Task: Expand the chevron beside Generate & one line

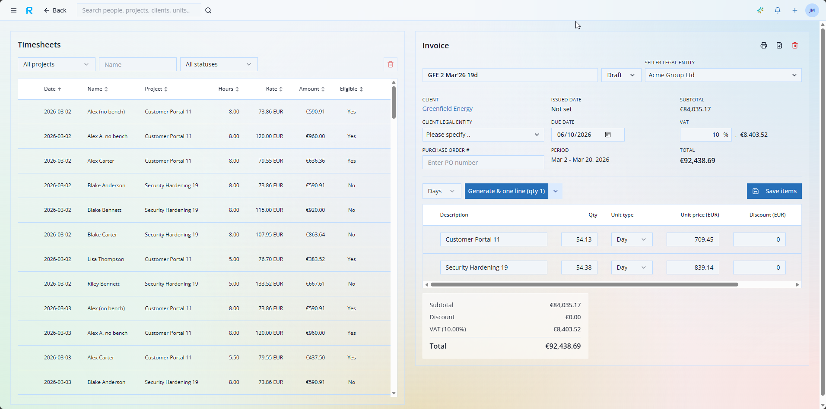Action: tap(555, 191)
